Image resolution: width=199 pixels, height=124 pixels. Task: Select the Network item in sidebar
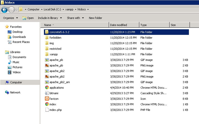pyautogui.click(x=15, y=92)
